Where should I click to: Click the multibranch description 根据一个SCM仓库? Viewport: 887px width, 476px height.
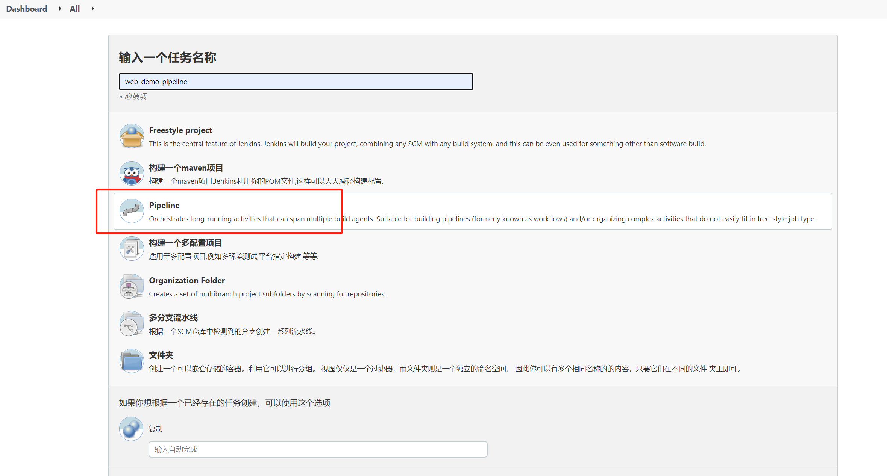(x=232, y=331)
